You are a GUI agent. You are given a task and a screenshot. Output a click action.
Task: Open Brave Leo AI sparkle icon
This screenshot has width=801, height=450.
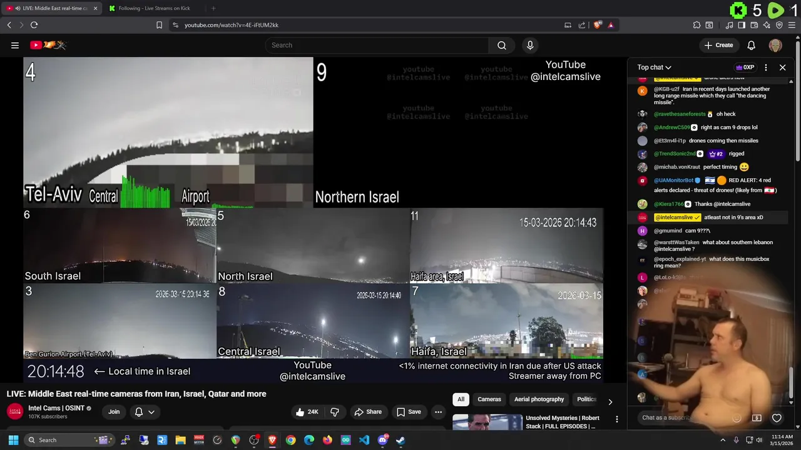[767, 25]
